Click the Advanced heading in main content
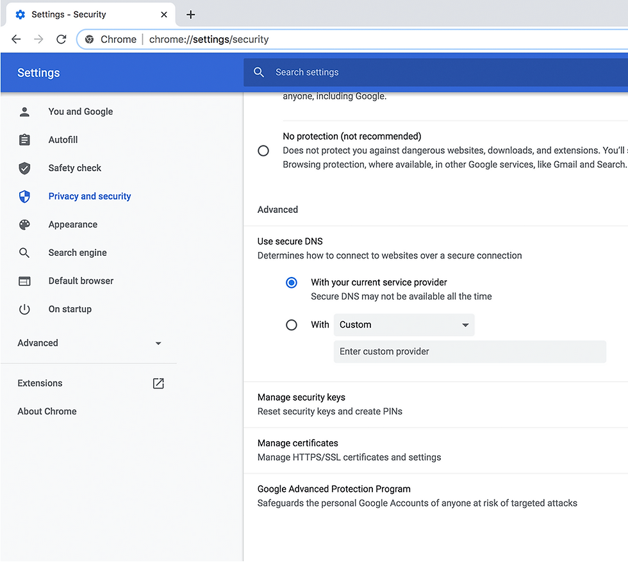628x563 pixels. click(x=277, y=210)
